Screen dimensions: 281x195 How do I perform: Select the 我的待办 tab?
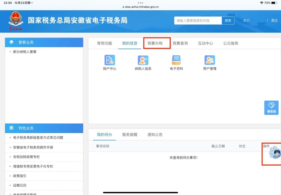105,135
